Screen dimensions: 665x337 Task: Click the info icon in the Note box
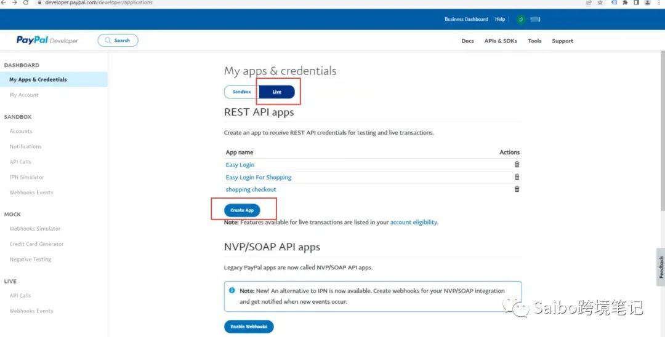click(232, 290)
